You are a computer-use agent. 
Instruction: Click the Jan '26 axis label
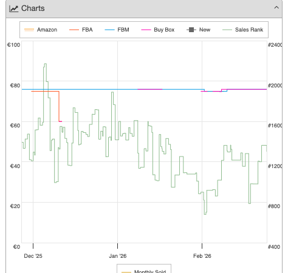click(x=118, y=256)
